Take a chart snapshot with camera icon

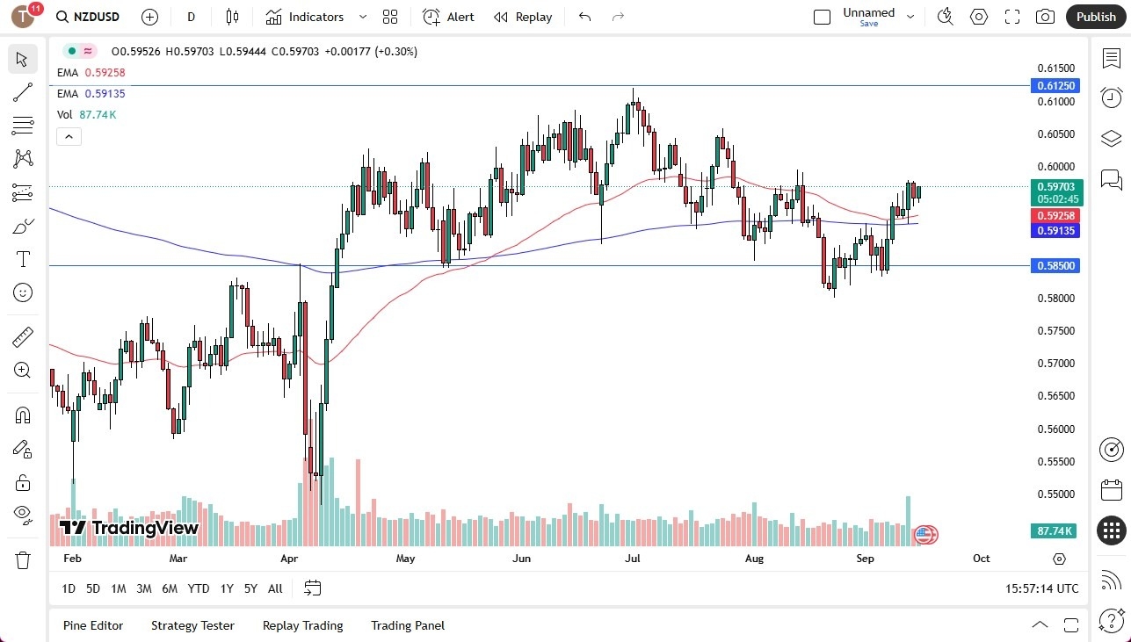(x=1044, y=17)
